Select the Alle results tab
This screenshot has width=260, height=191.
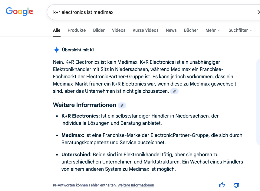pos(57,30)
